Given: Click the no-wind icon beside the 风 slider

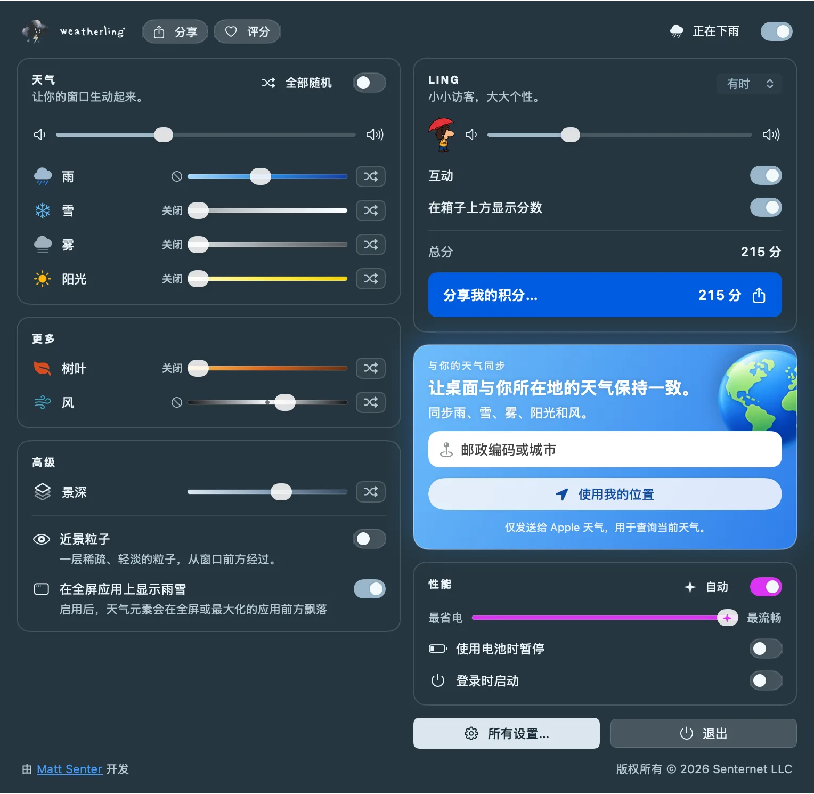Looking at the screenshot, I should point(177,402).
